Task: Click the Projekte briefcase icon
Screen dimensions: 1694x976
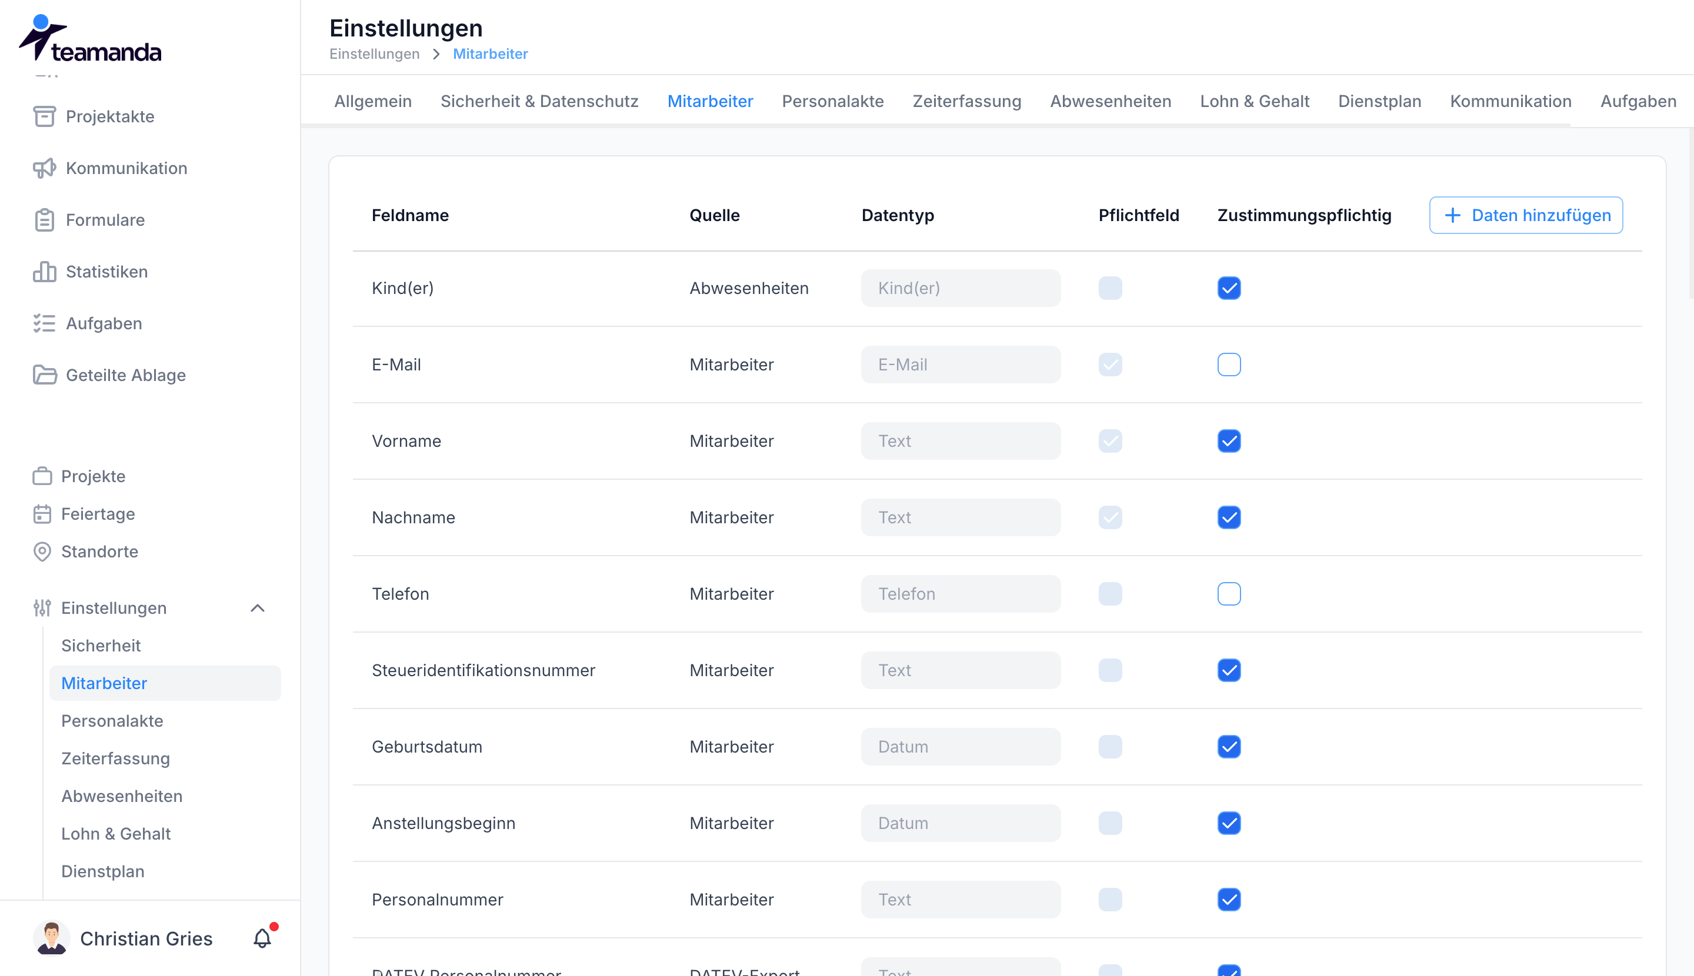Action: click(42, 476)
